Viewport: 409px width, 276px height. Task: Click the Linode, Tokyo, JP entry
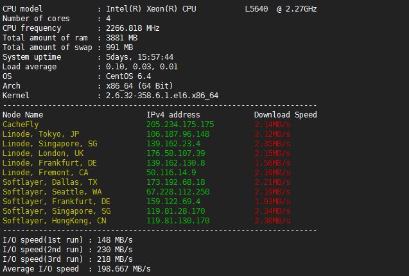coord(40,134)
